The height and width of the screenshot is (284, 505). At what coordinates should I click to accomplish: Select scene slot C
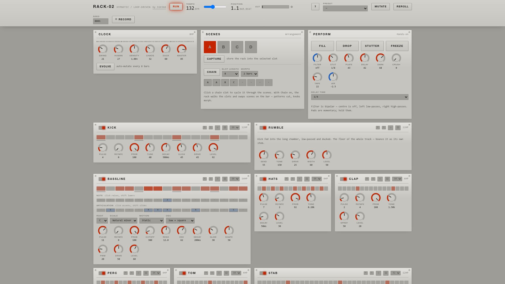pos(237,47)
